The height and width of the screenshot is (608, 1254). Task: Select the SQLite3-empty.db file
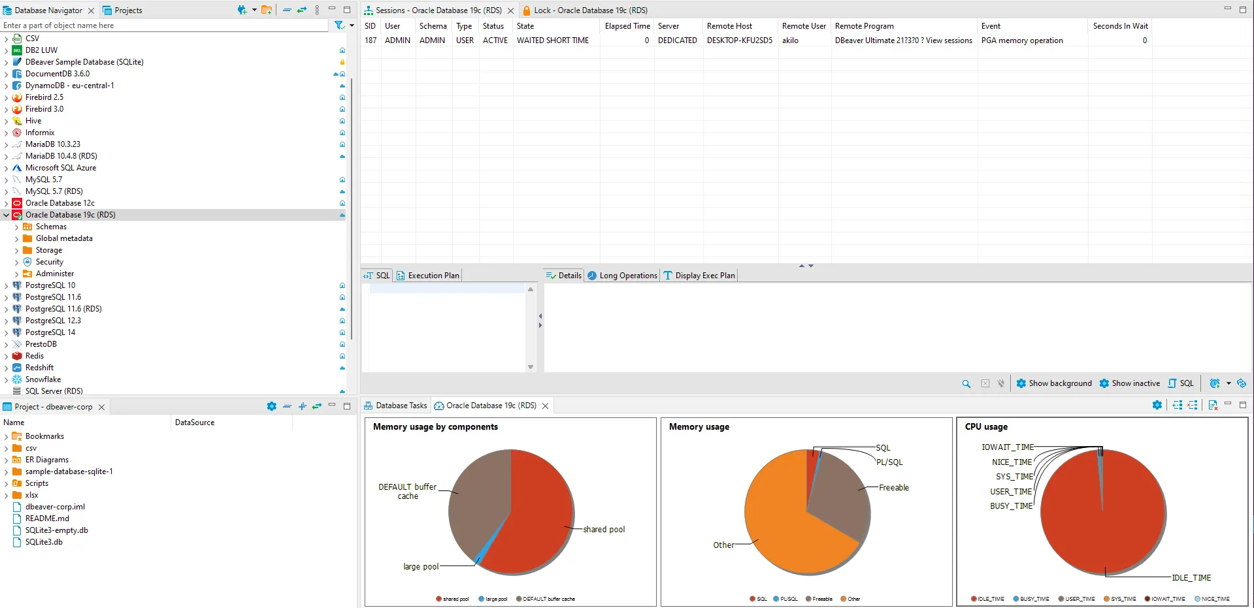(x=56, y=530)
